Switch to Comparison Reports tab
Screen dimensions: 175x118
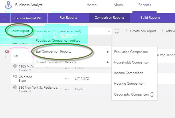coord(109,18)
